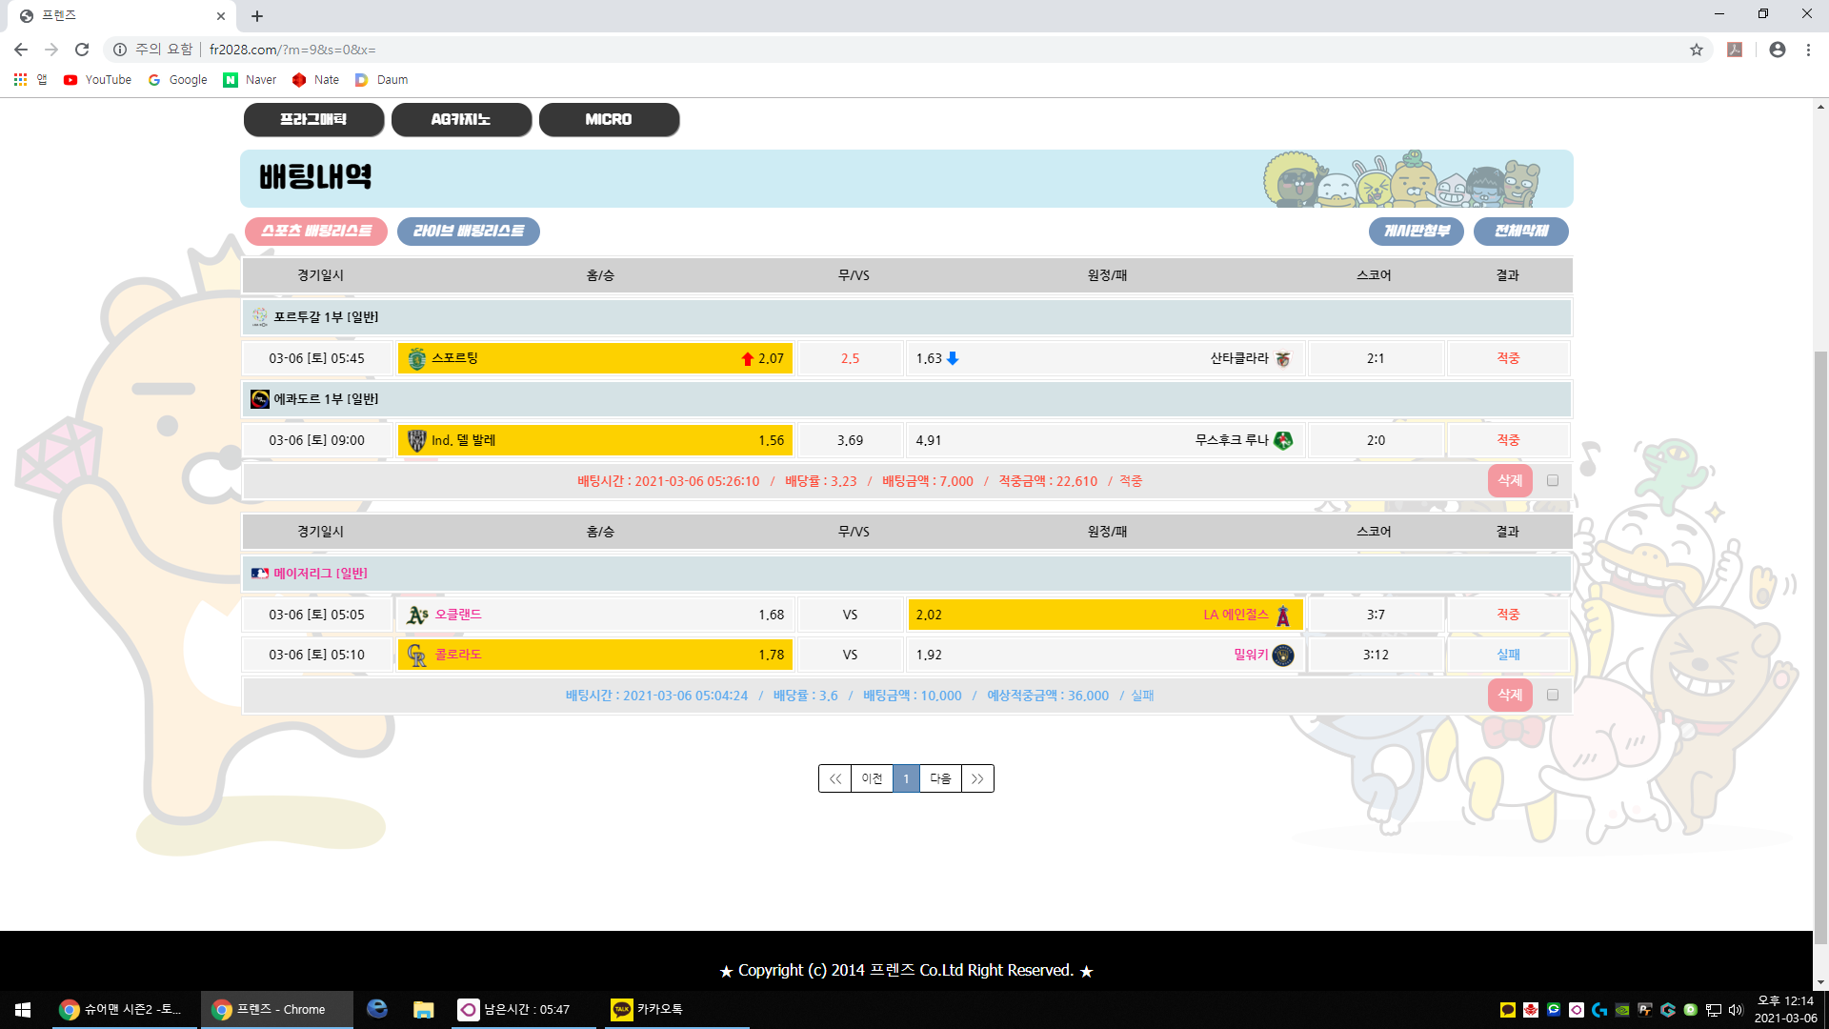The width and height of the screenshot is (1829, 1029).
Task: Click the bookmark star icon in address bar
Action: click(1697, 50)
